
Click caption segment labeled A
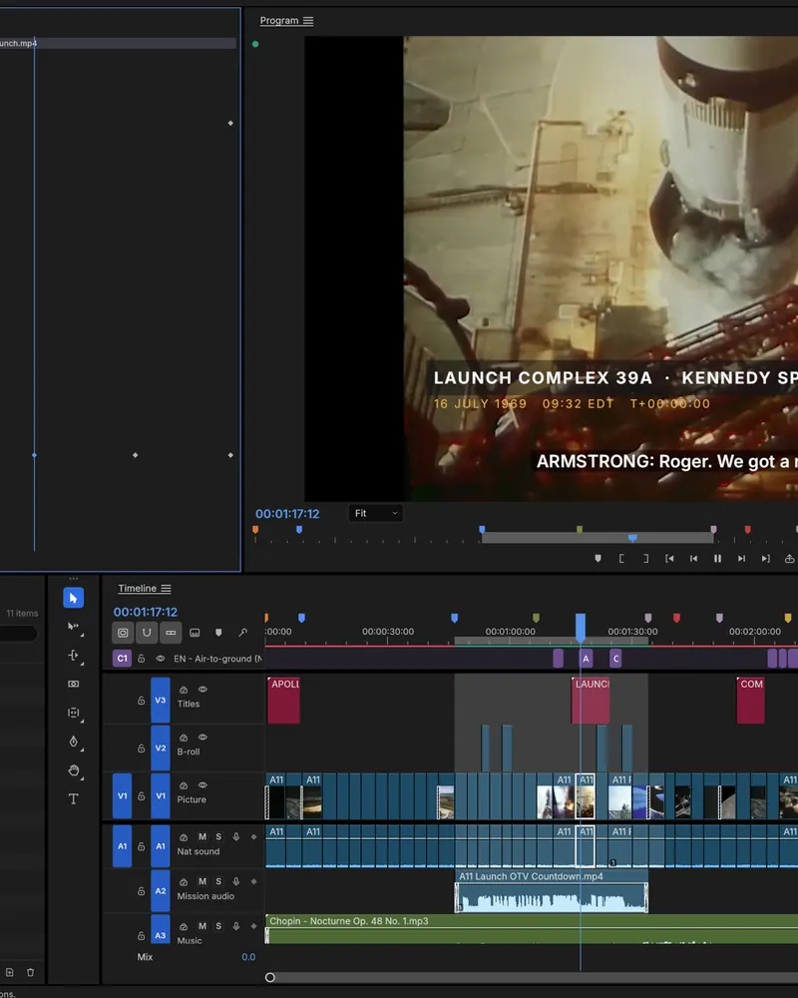click(x=587, y=658)
